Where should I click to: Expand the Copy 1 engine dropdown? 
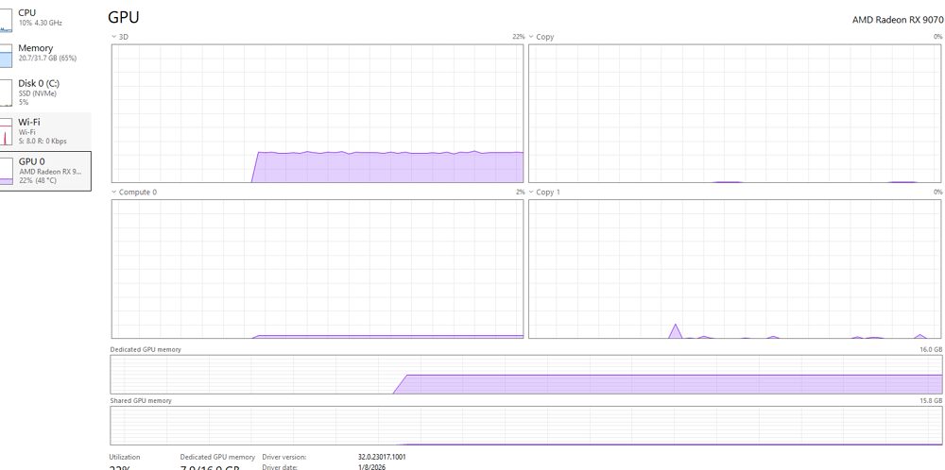coord(531,193)
